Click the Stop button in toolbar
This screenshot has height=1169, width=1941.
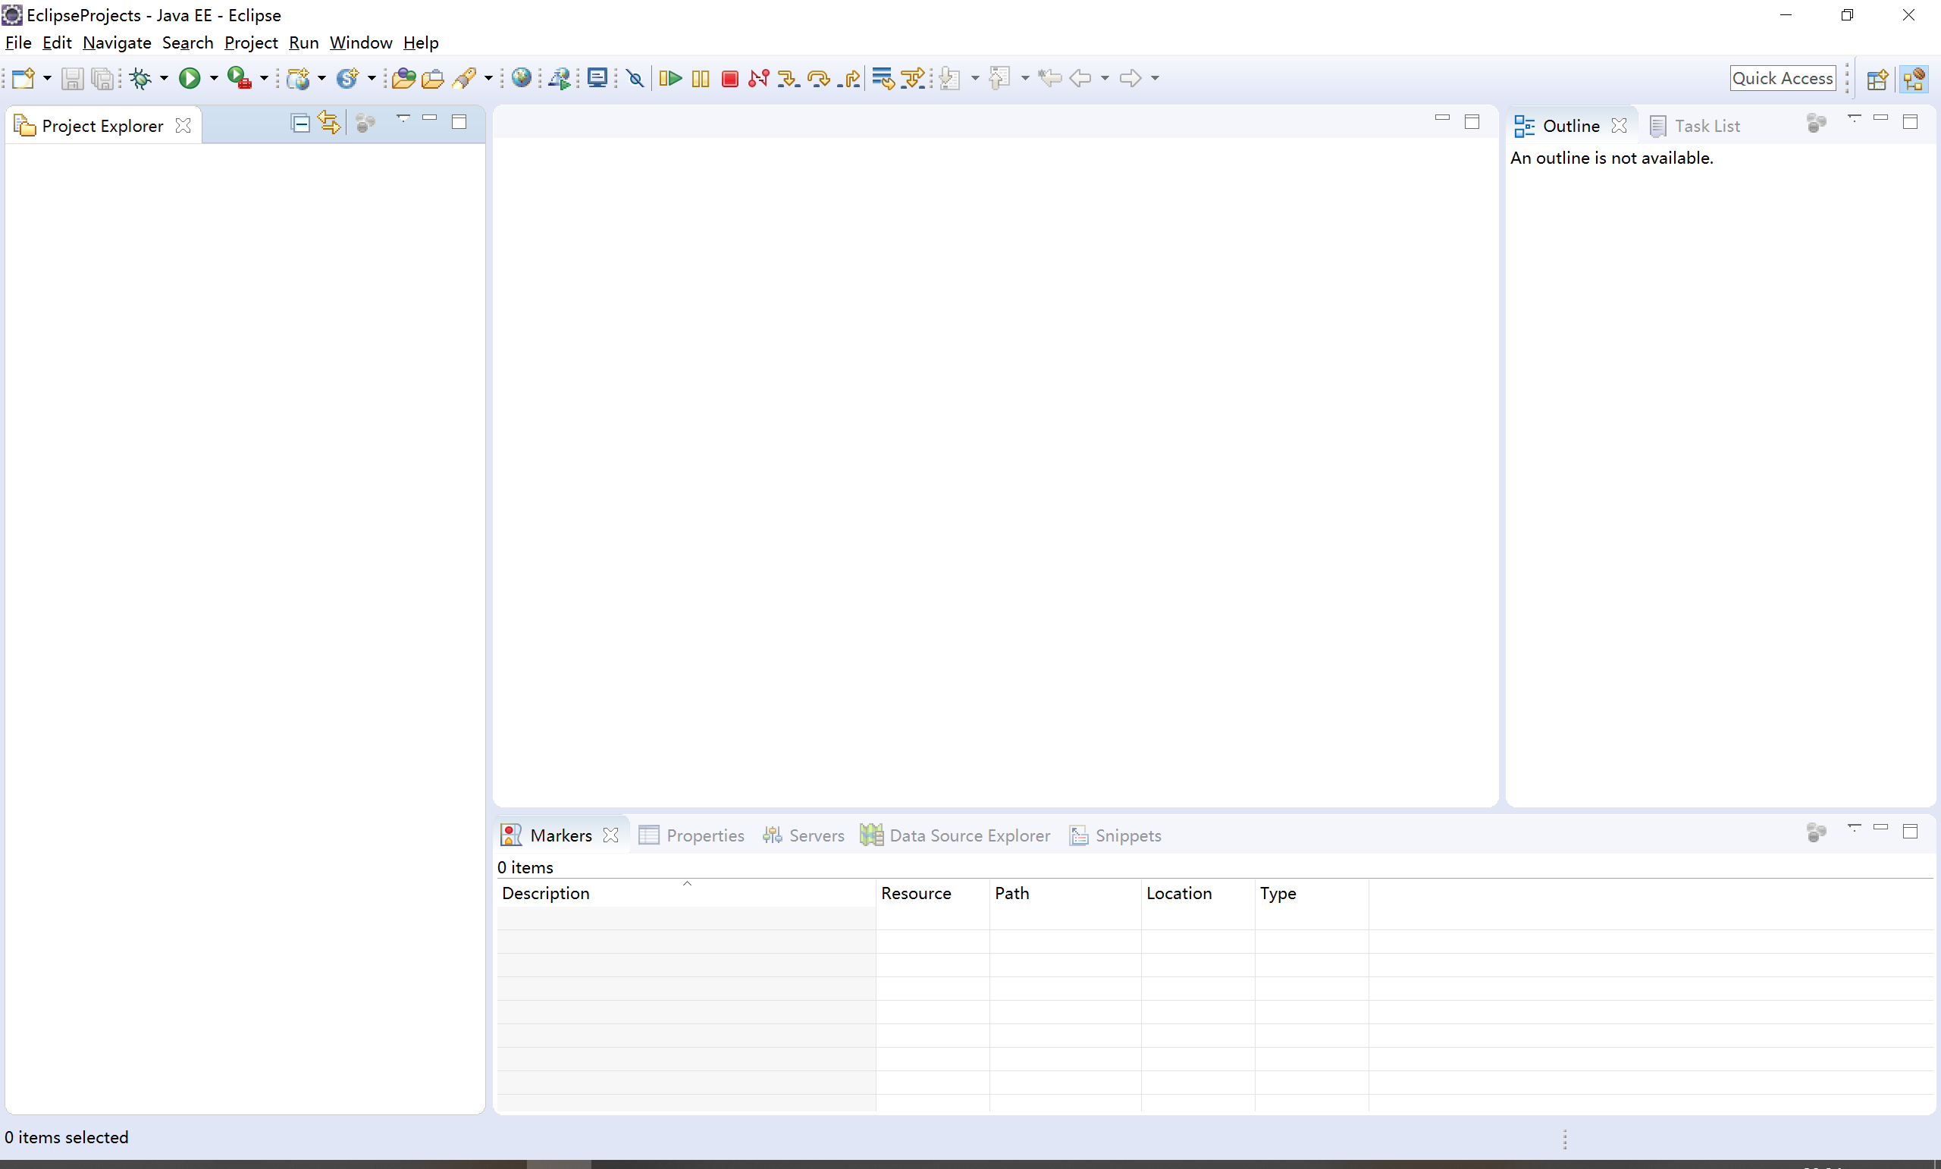(729, 77)
